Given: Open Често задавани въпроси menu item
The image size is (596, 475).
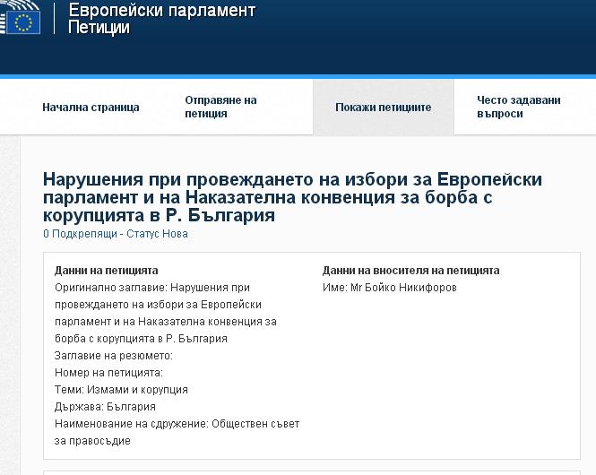Looking at the screenshot, I should pyautogui.click(x=518, y=108).
